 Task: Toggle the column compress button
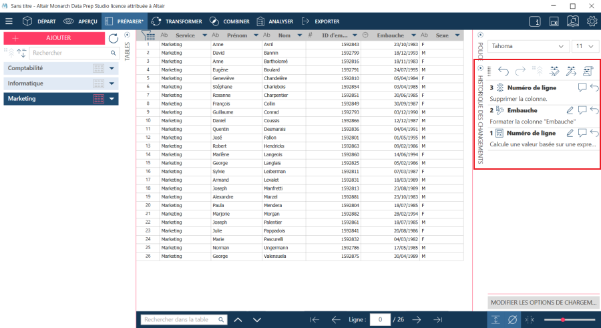pyautogui.click(x=530, y=319)
